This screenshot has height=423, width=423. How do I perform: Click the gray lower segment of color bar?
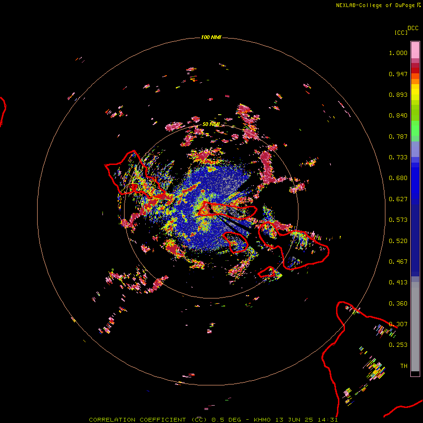[x=415, y=327]
